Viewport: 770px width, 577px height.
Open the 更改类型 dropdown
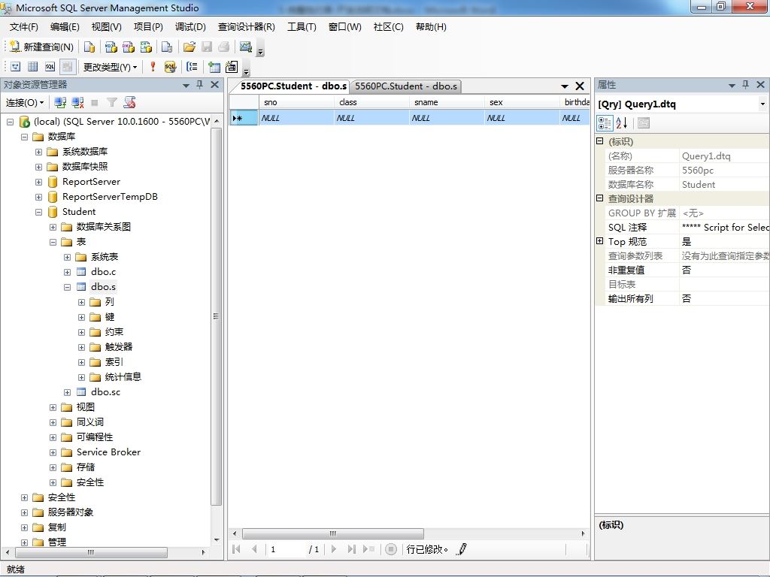click(110, 67)
